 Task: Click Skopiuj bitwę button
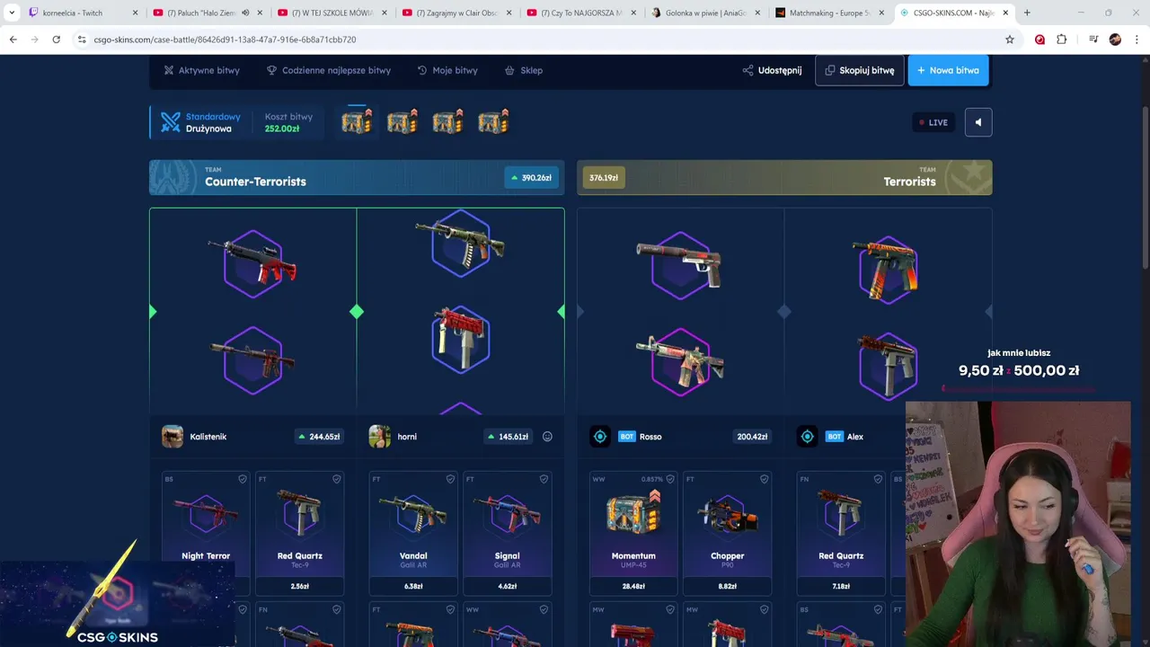click(x=860, y=70)
